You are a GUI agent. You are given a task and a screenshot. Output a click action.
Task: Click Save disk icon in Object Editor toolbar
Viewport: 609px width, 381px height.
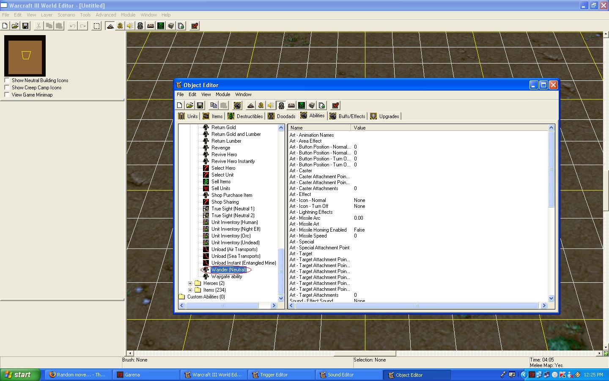(200, 105)
